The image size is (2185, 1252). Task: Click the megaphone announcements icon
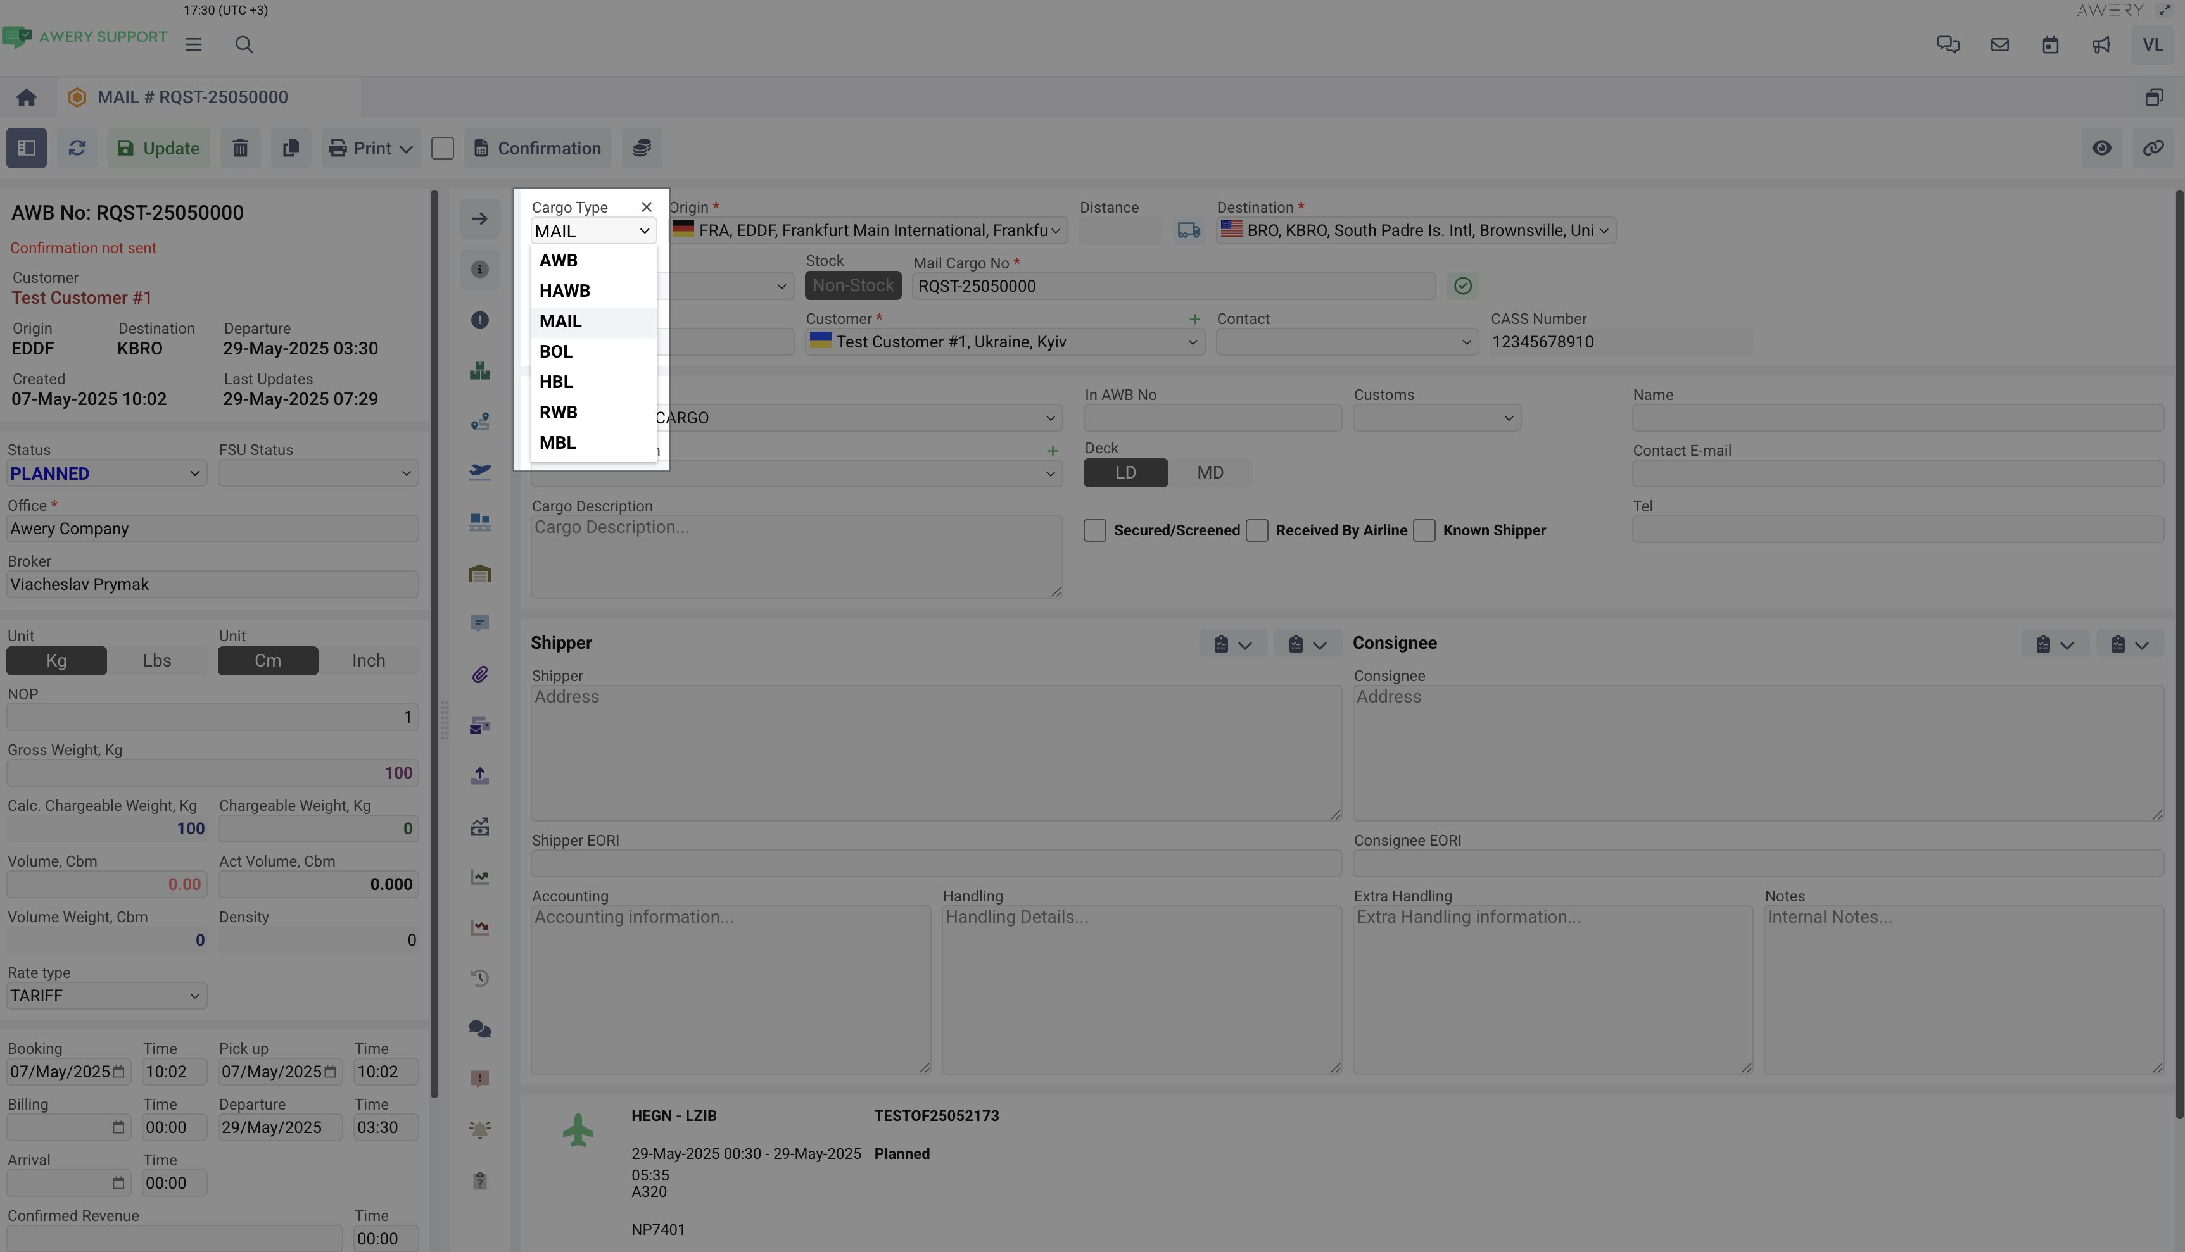click(2101, 45)
